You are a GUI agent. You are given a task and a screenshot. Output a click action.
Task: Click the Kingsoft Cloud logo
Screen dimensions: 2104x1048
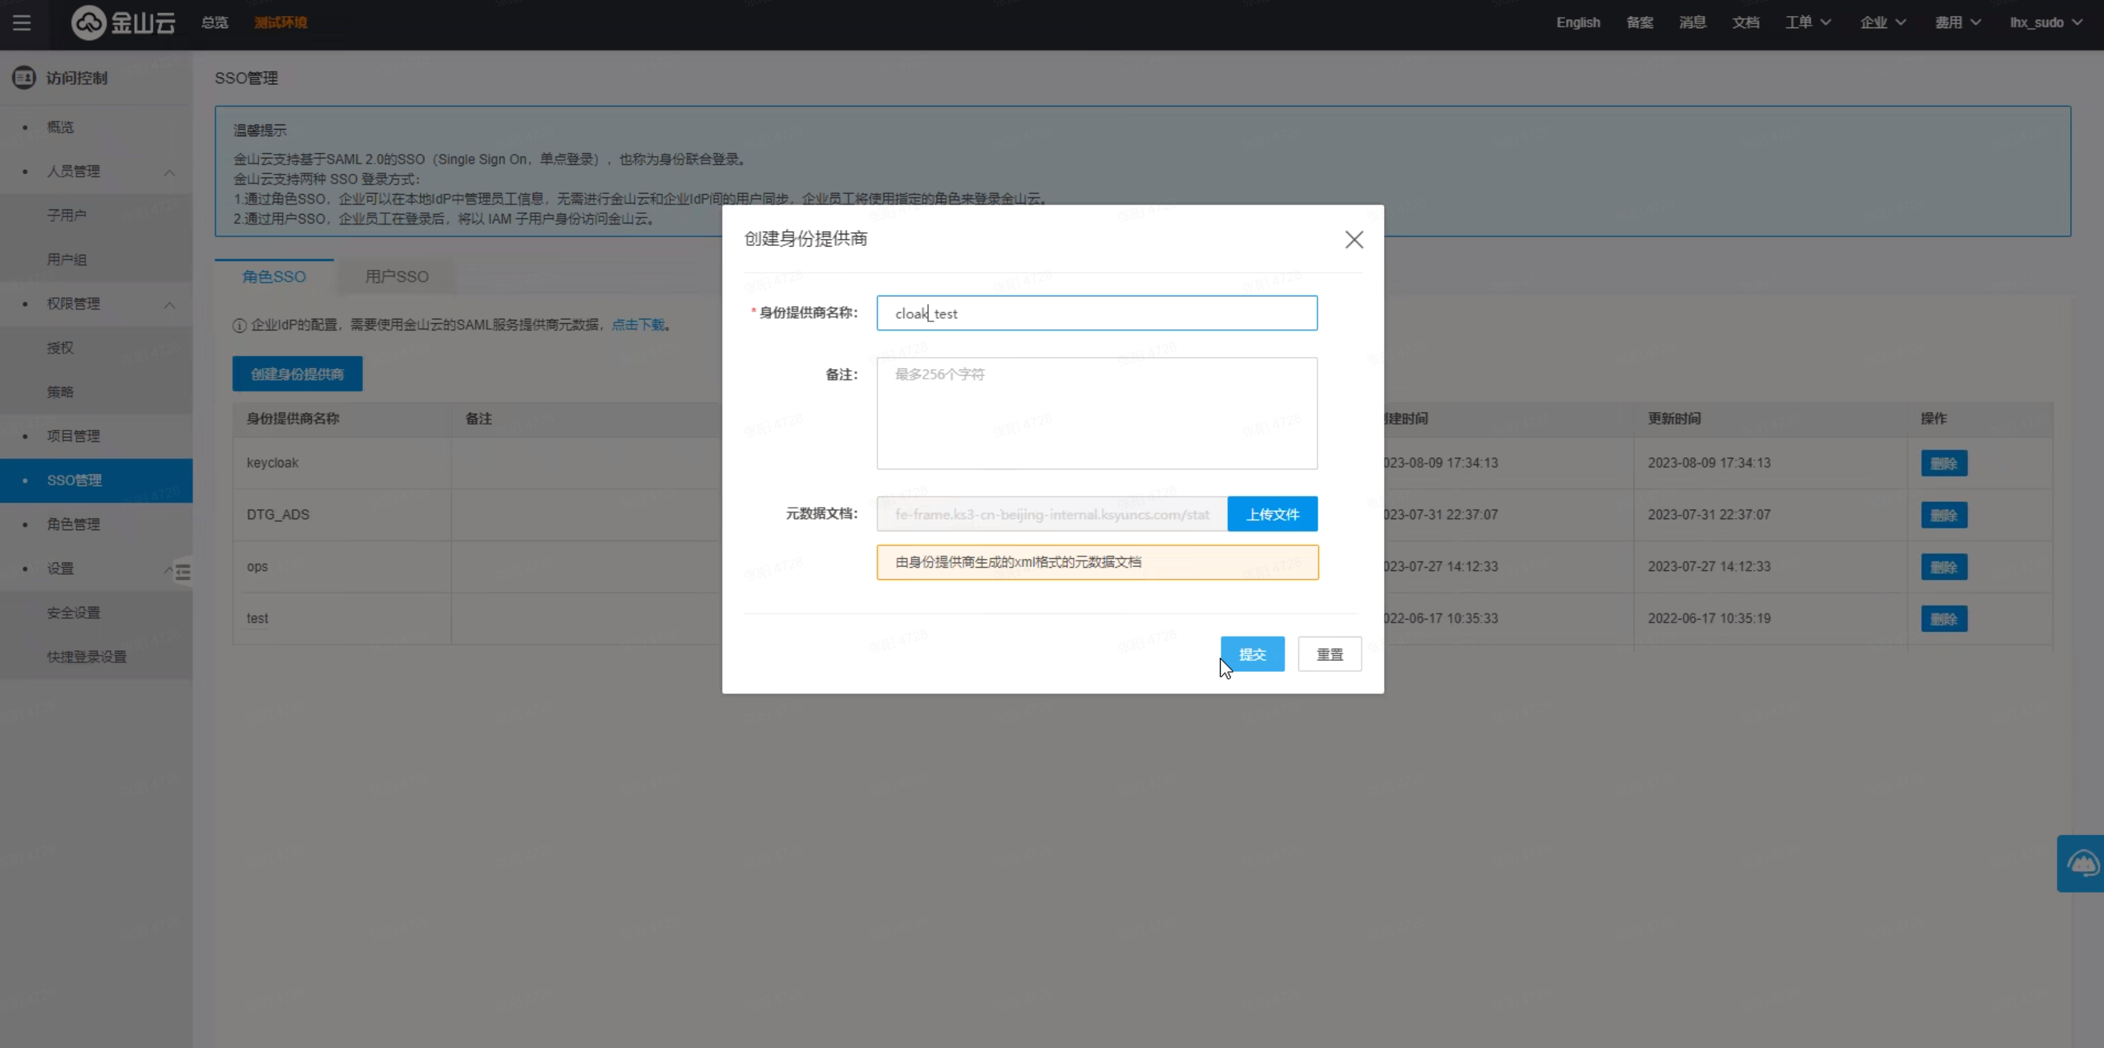tap(123, 23)
